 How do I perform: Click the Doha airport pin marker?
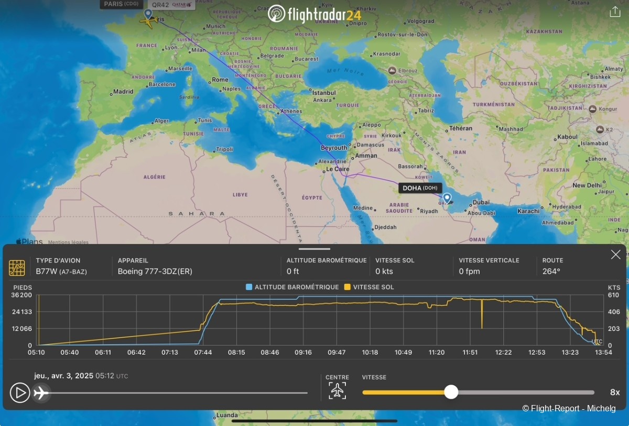pos(447,198)
